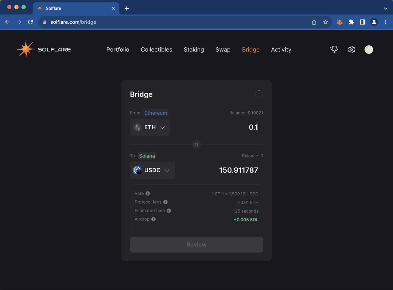Image resolution: width=393 pixels, height=290 pixels.
Task: Navigate to the Activity section
Action: 281,49
